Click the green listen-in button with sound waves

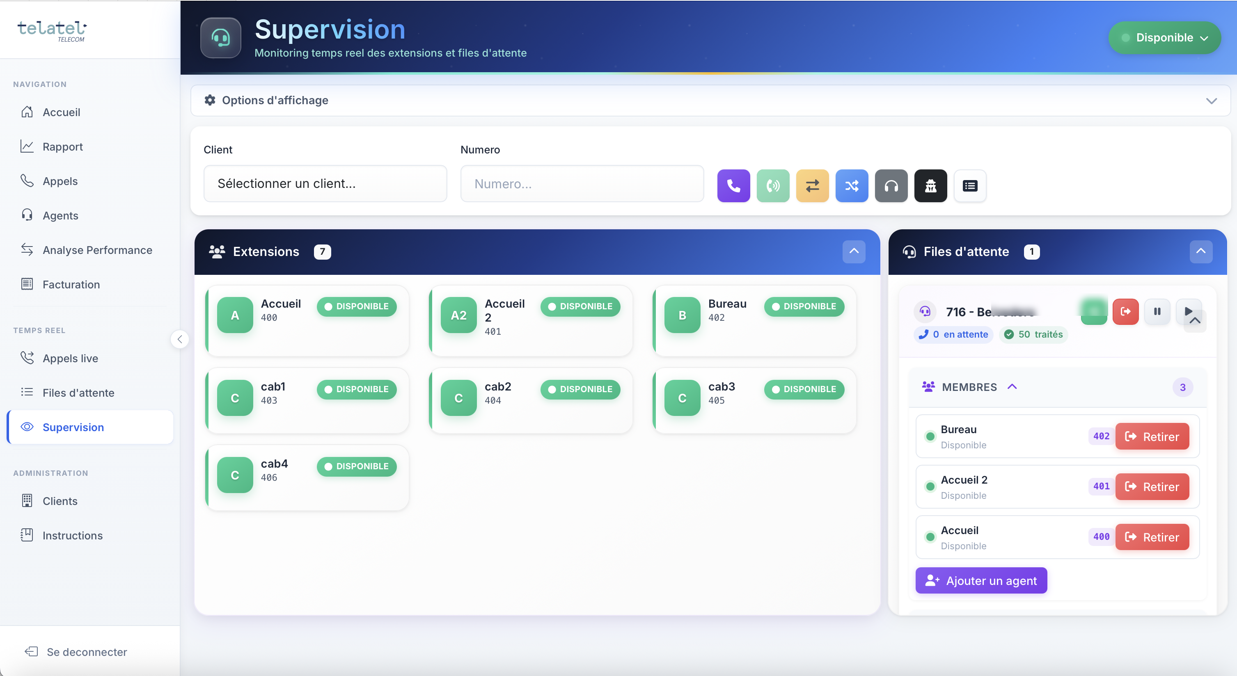click(x=773, y=186)
